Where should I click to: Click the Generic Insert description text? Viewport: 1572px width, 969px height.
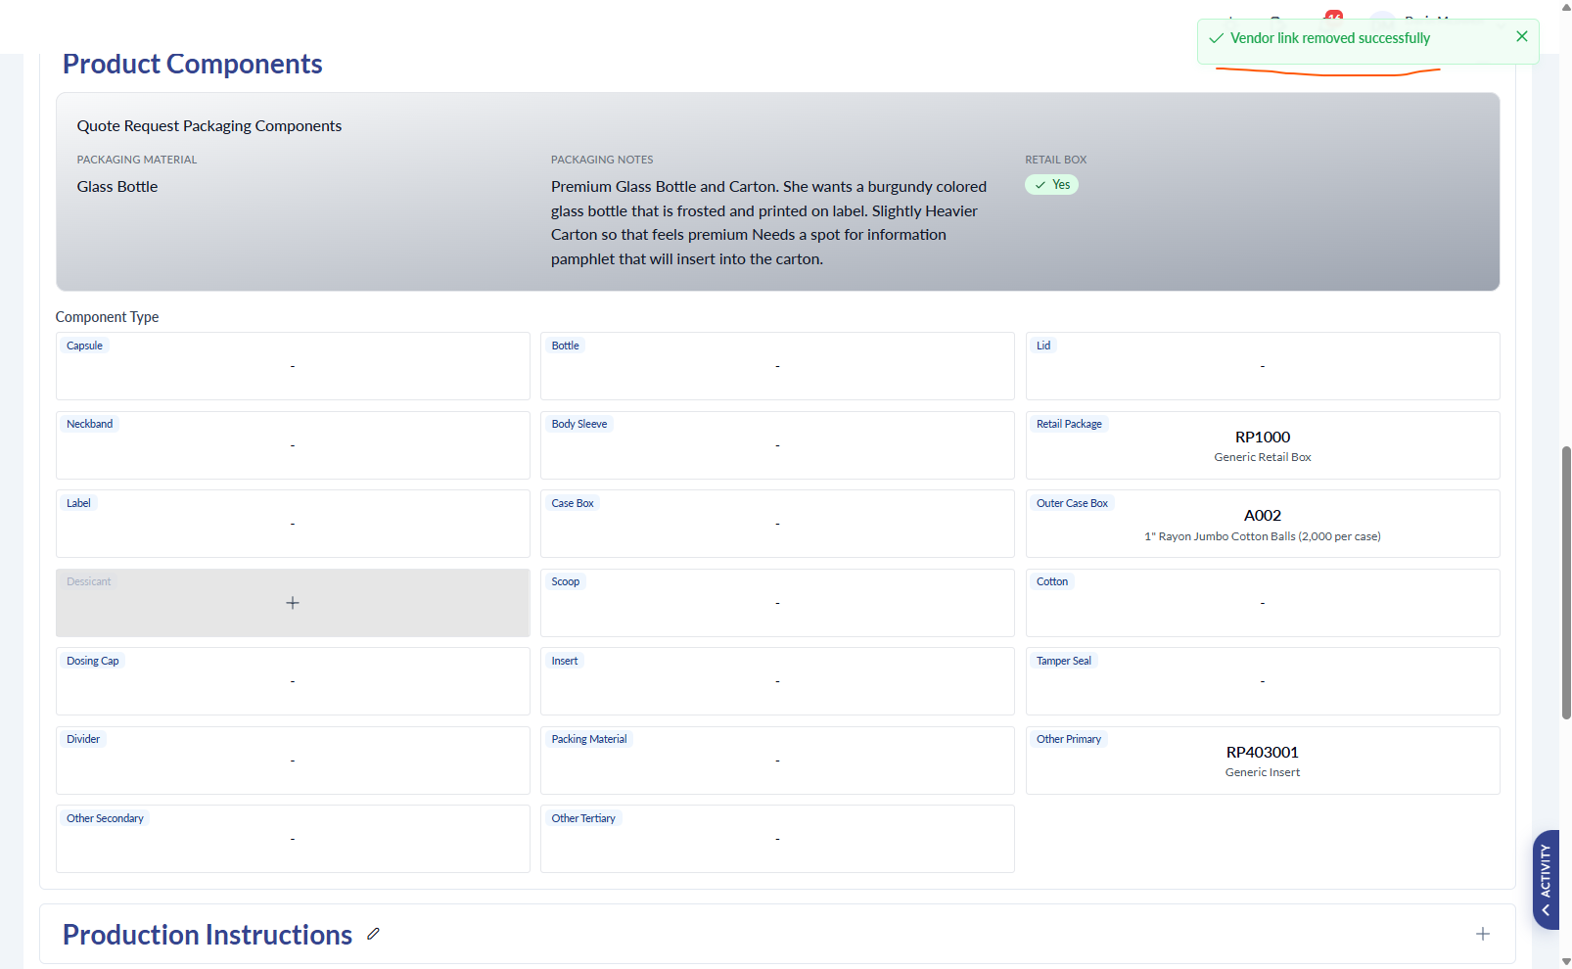1263,772
